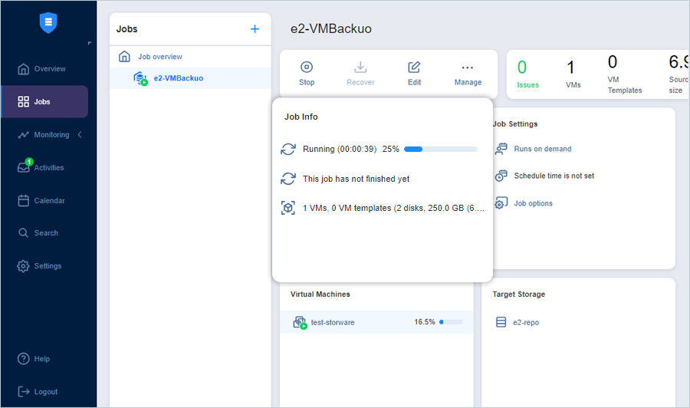Open Monitoring in the sidebar

point(44,135)
